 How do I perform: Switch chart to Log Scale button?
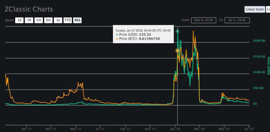(x=268, y=9)
